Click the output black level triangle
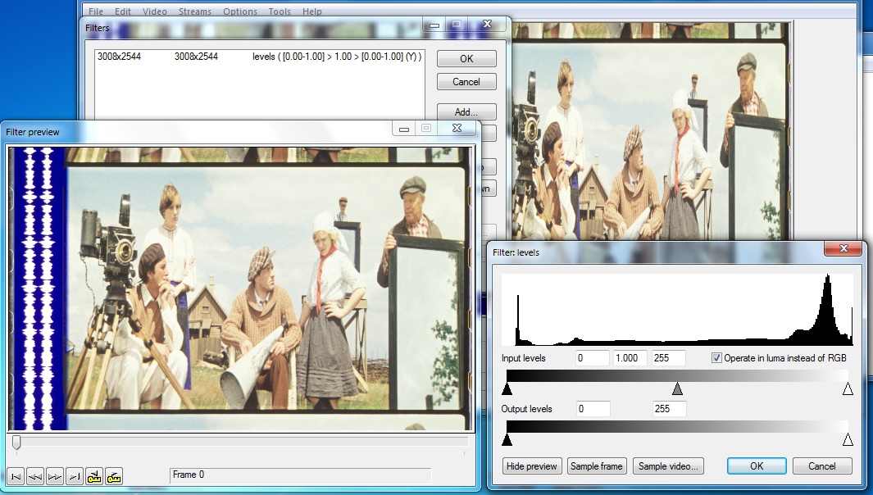This screenshot has width=873, height=495. tap(507, 440)
